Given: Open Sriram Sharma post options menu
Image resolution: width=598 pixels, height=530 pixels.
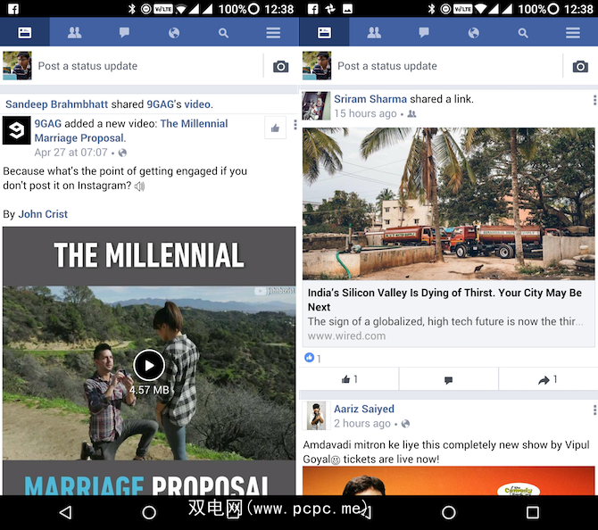Looking at the screenshot, I should (594, 100).
